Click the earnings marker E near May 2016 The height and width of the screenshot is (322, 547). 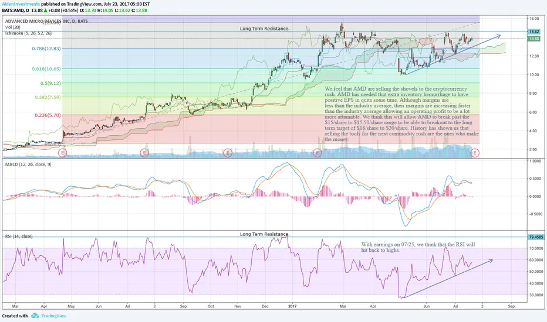pyautogui.click(x=62, y=152)
